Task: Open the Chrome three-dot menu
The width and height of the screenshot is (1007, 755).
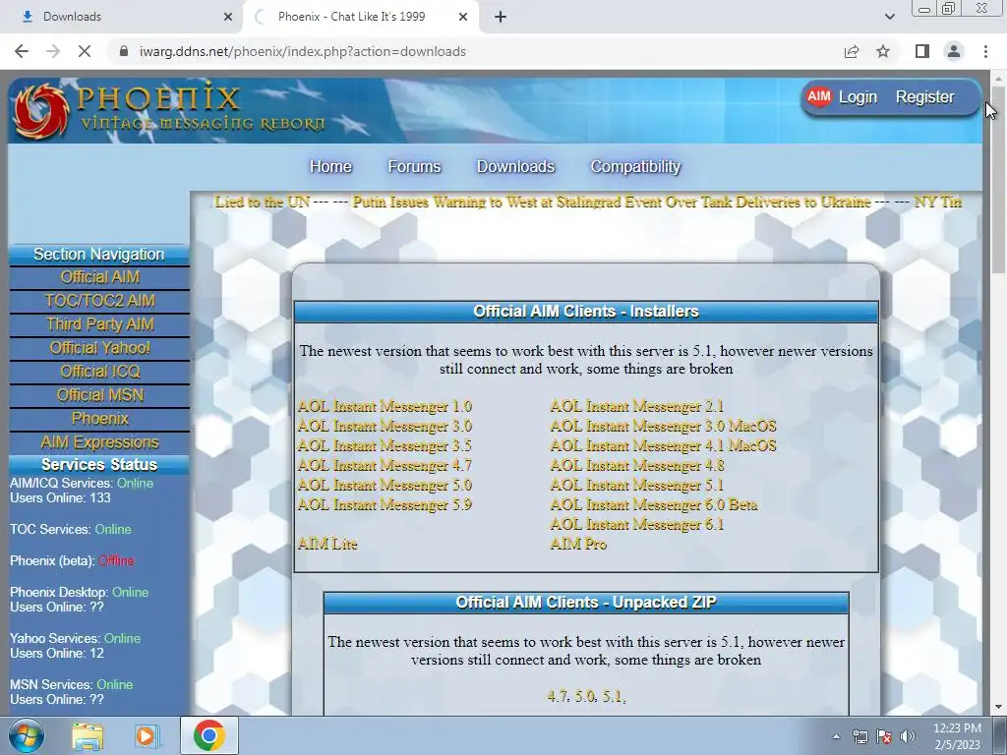Action: point(985,51)
